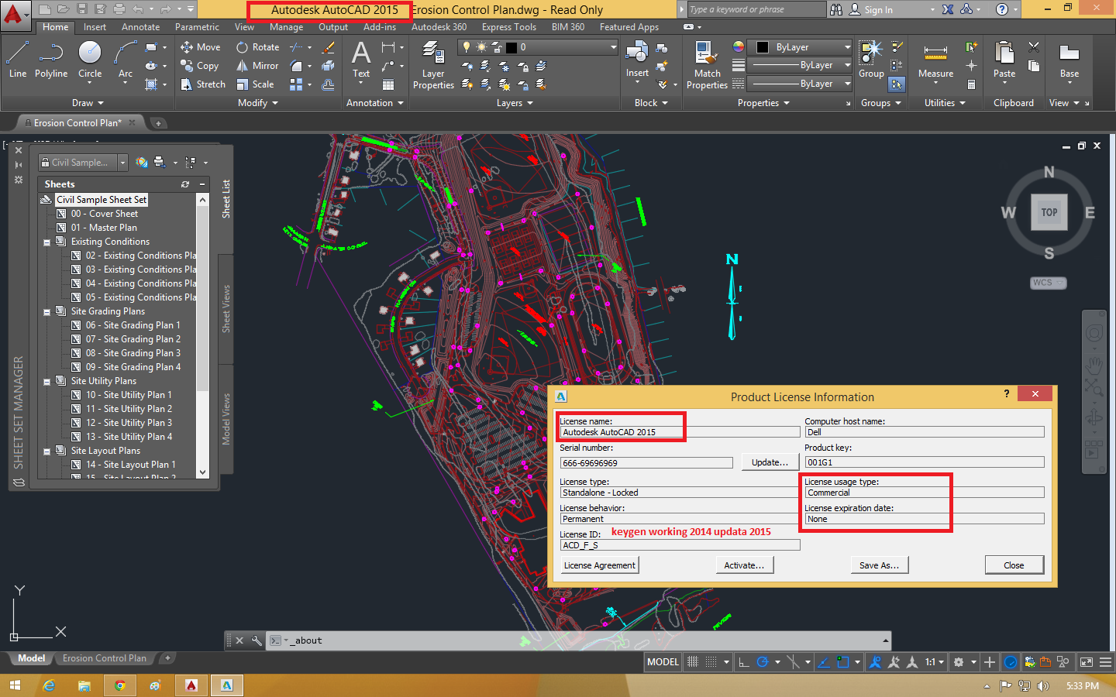The width and height of the screenshot is (1116, 697).
Task: Collapse Existing Conditions tree node
Action: (46, 242)
